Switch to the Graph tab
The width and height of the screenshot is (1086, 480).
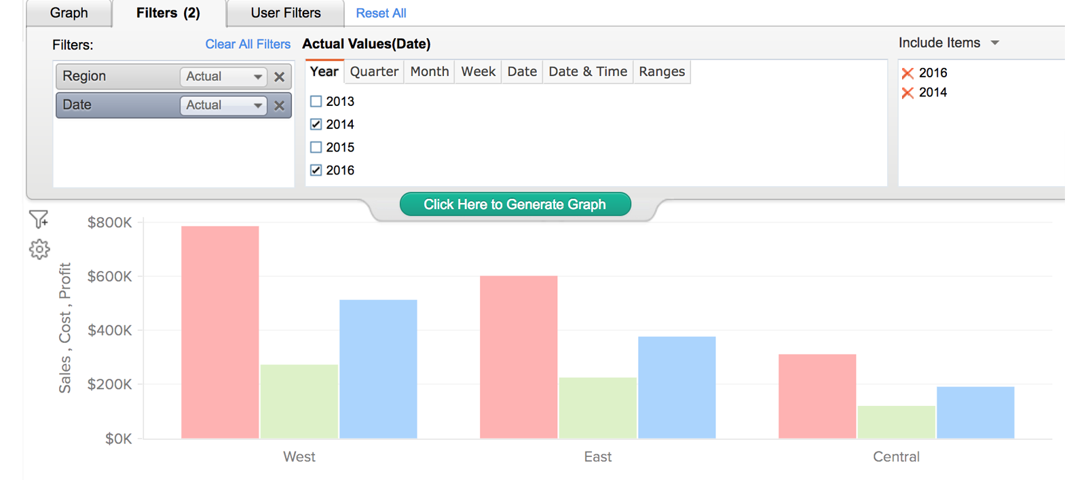click(x=69, y=13)
